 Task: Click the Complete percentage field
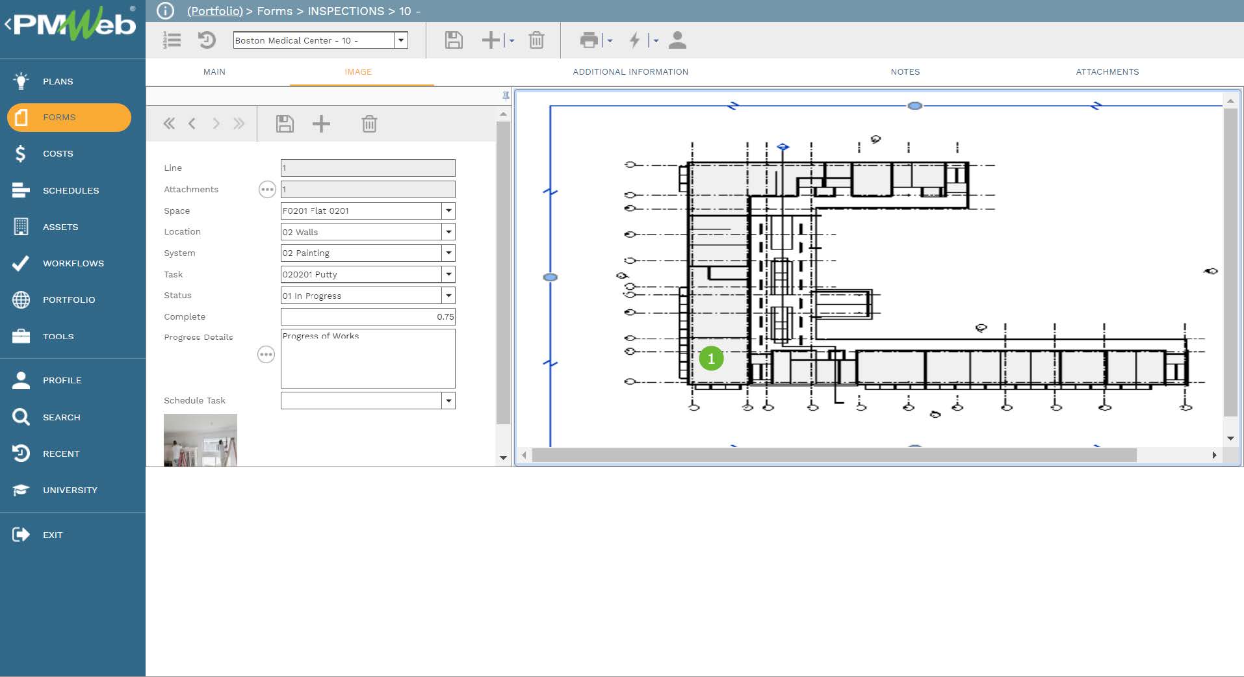[368, 316]
